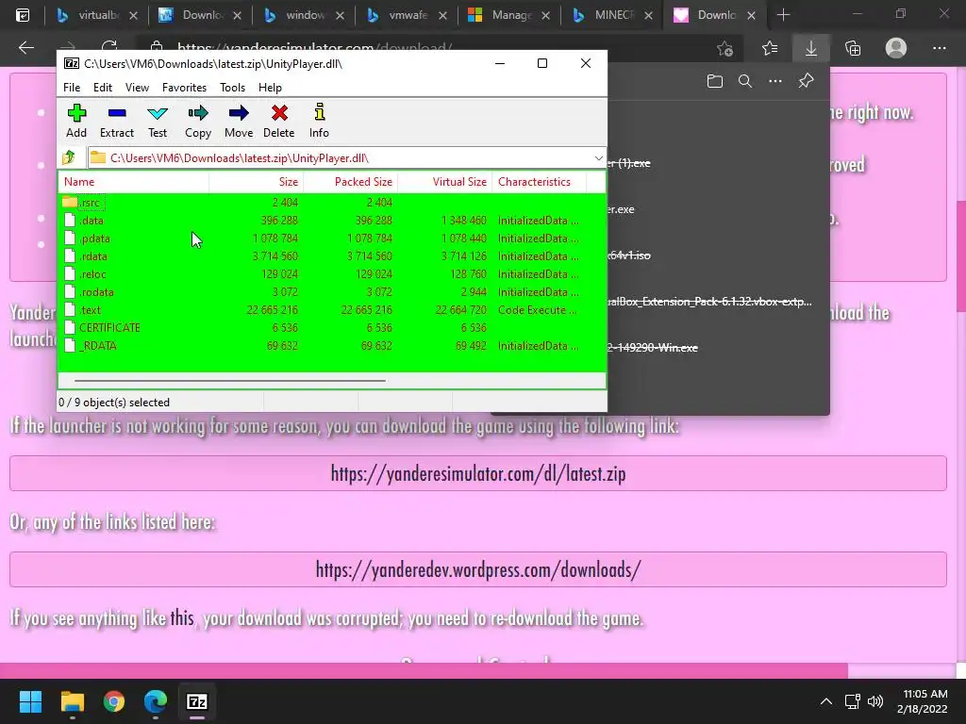Open the Tools menu in 7-Zip
The image size is (966, 724).
(232, 88)
